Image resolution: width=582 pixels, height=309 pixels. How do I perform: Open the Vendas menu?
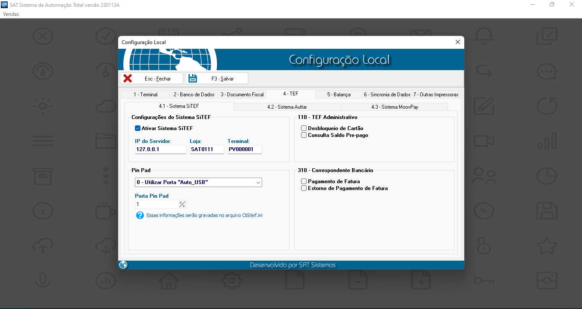[11, 14]
